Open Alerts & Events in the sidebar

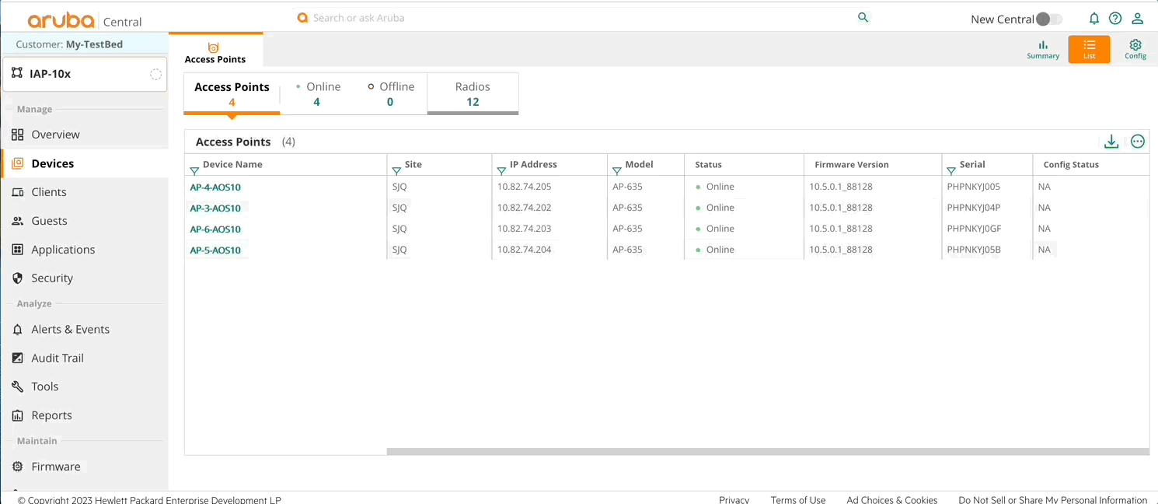point(84,329)
